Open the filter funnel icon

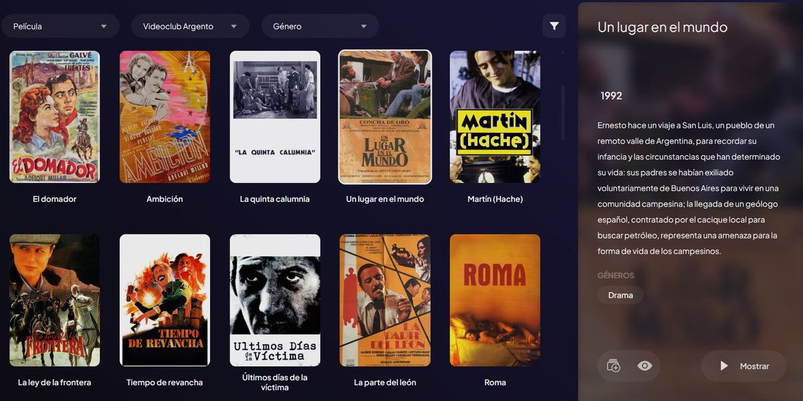[x=554, y=26]
